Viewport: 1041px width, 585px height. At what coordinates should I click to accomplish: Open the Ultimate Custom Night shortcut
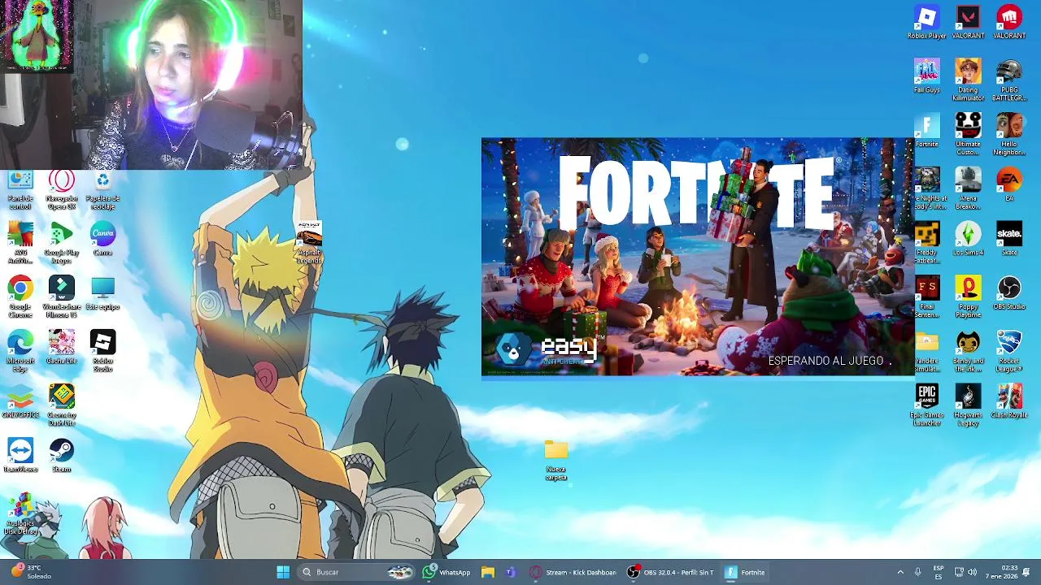coord(968,135)
